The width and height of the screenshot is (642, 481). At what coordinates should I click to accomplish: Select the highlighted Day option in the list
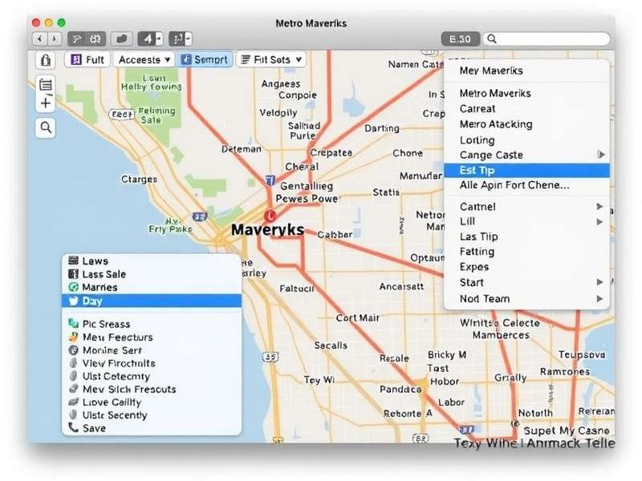coord(152,301)
